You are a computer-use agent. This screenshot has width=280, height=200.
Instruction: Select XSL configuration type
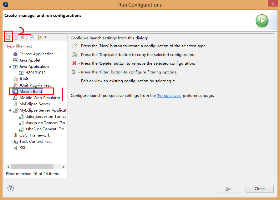point(23,148)
